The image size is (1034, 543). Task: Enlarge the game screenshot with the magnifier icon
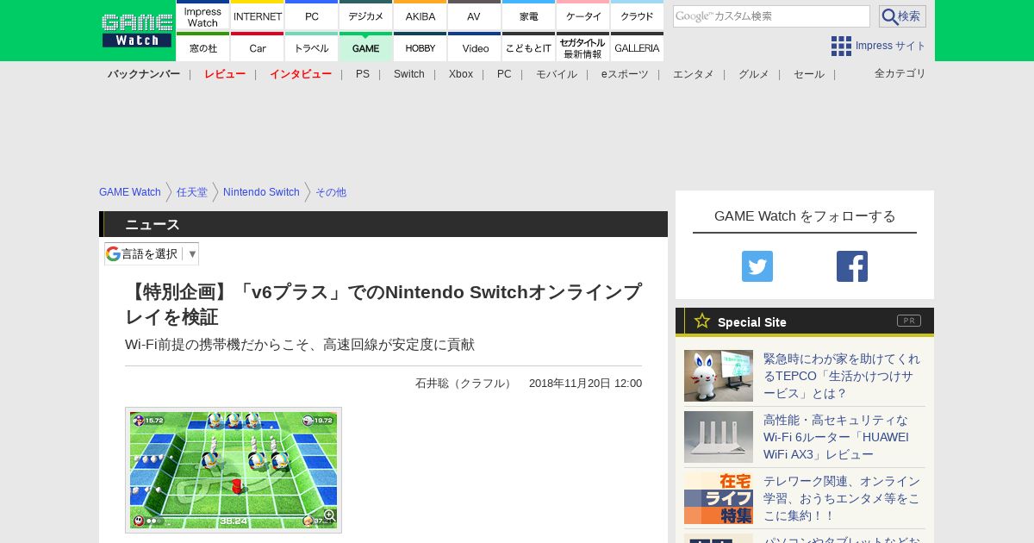tap(328, 515)
